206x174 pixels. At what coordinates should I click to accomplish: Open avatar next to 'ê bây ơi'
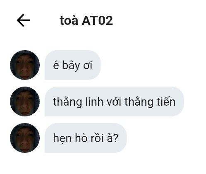click(x=25, y=65)
